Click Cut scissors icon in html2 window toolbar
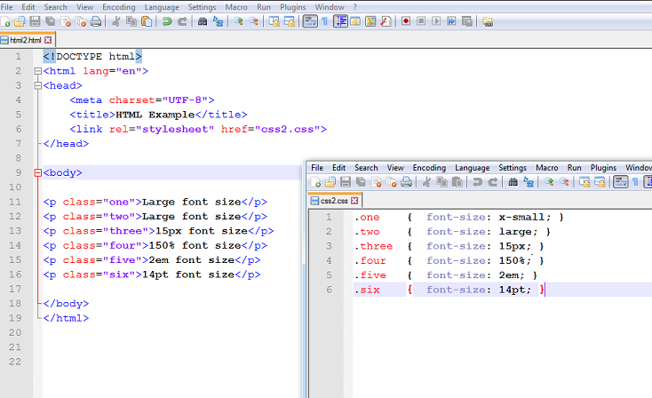This screenshot has height=398, width=652. 116,21
